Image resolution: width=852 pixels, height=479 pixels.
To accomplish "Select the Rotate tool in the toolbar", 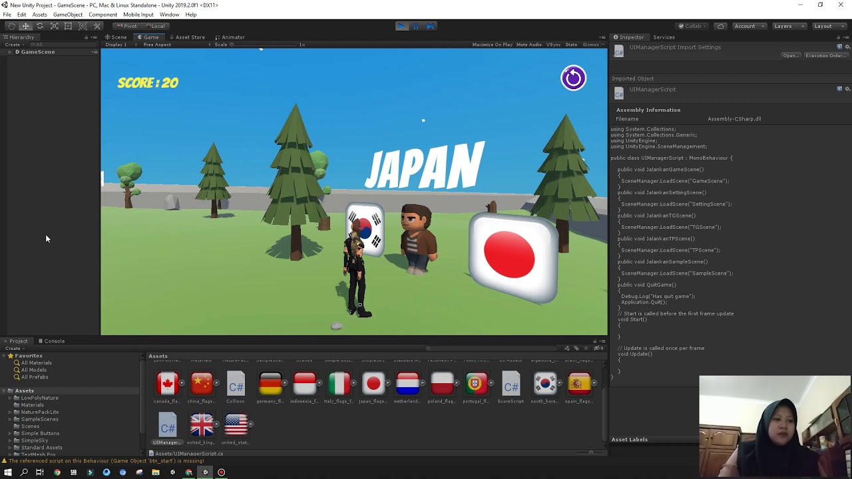I will click(40, 26).
